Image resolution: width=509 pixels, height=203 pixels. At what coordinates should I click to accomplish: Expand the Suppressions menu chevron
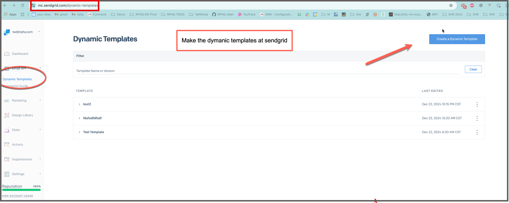40,159
